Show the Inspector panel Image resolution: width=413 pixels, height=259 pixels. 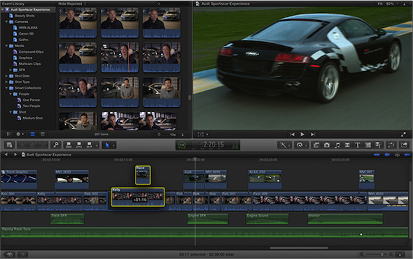[x=392, y=145]
